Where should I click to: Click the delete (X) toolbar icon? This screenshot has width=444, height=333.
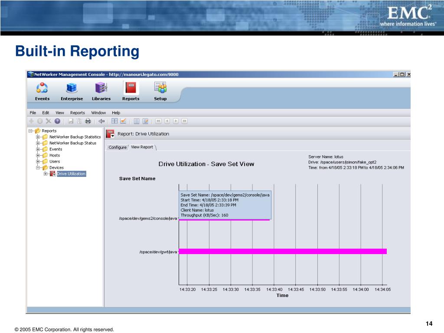tap(49, 121)
